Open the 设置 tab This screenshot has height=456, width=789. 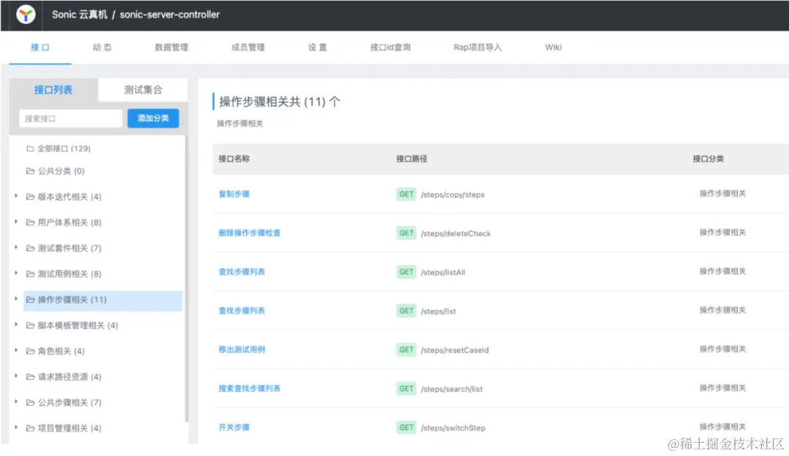(318, 47)
